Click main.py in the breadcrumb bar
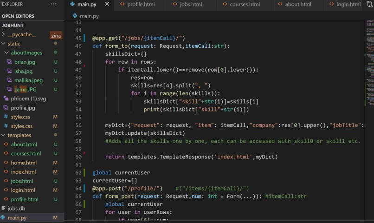Image resolution: width=374 pixels, height=223 pixels. pyautogui.click(x=89, y=16)
